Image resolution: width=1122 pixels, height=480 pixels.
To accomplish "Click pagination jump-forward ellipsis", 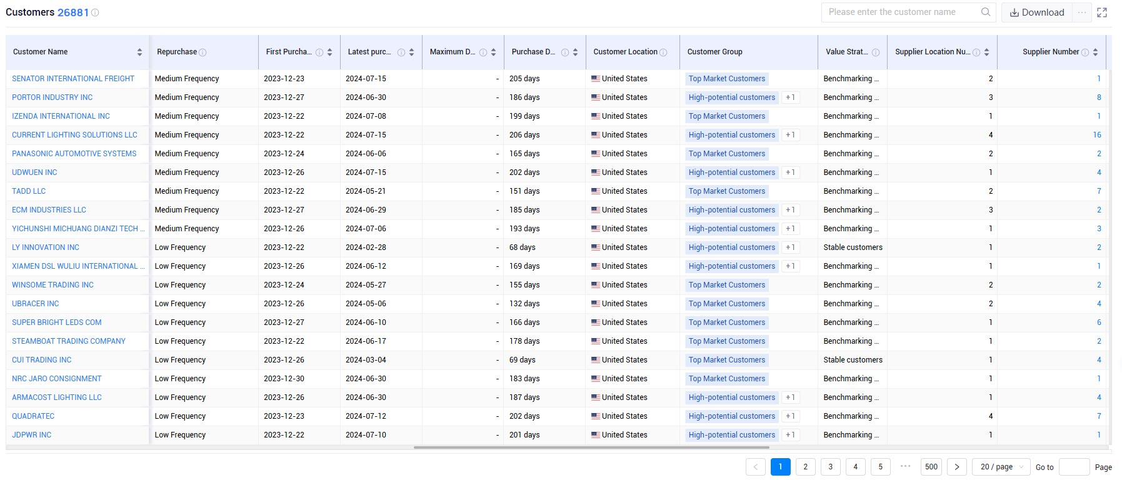I will tap(906, 466).
